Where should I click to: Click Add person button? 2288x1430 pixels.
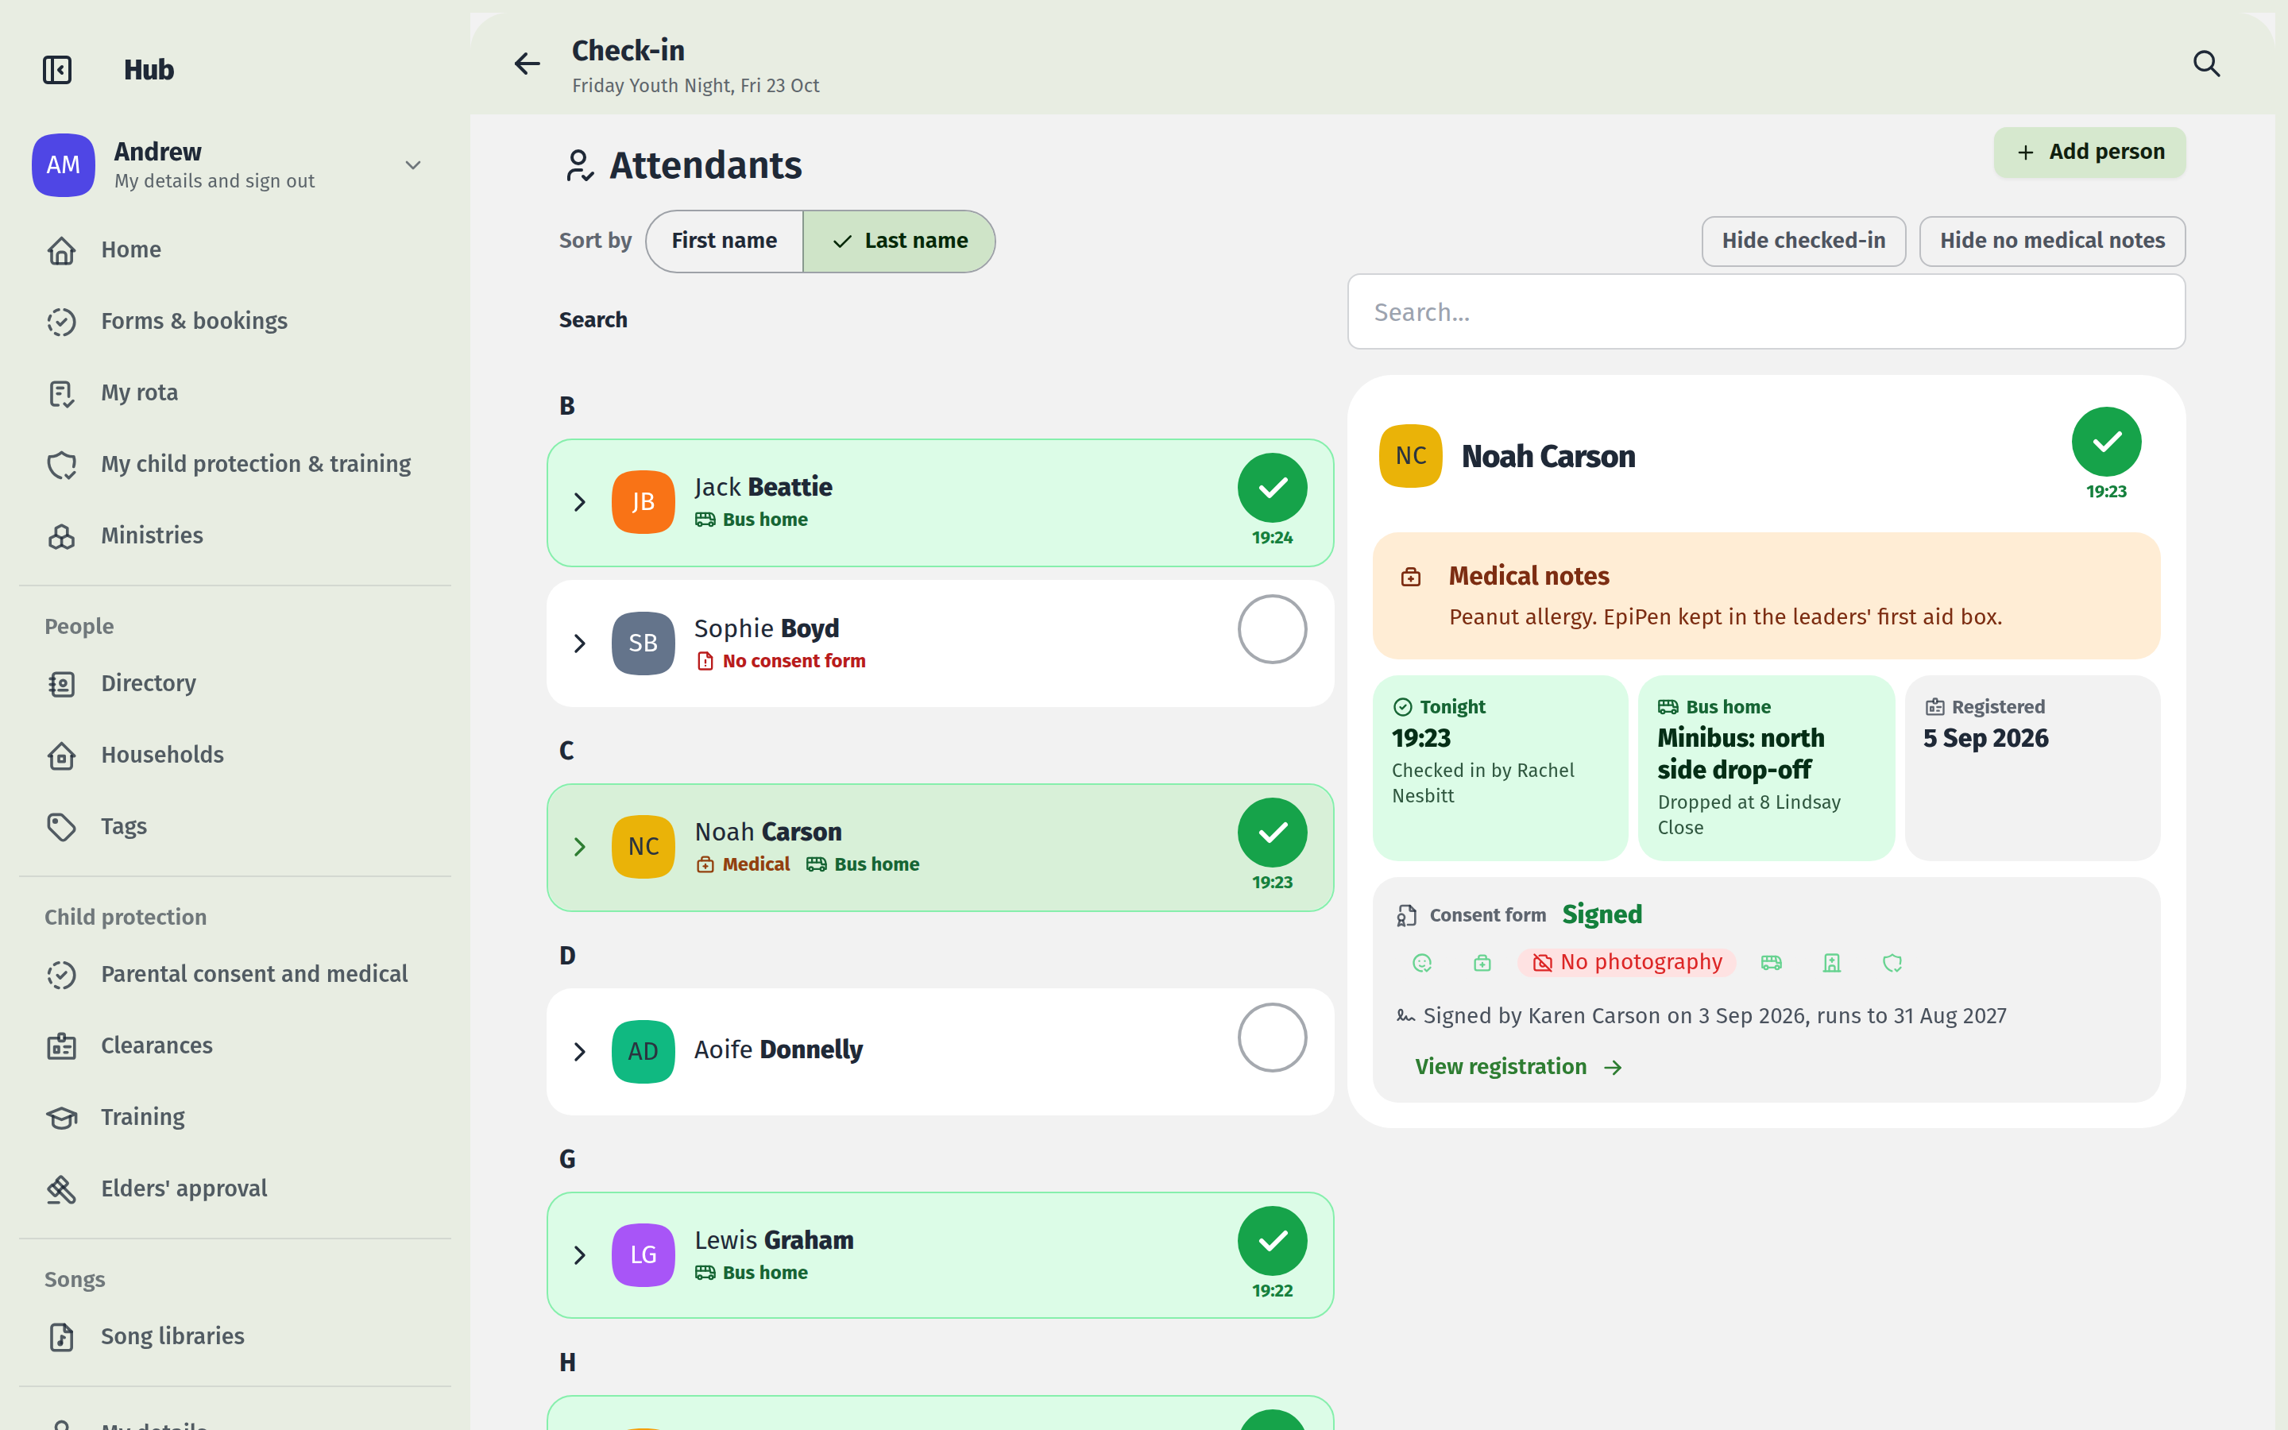pos(2089,153)
